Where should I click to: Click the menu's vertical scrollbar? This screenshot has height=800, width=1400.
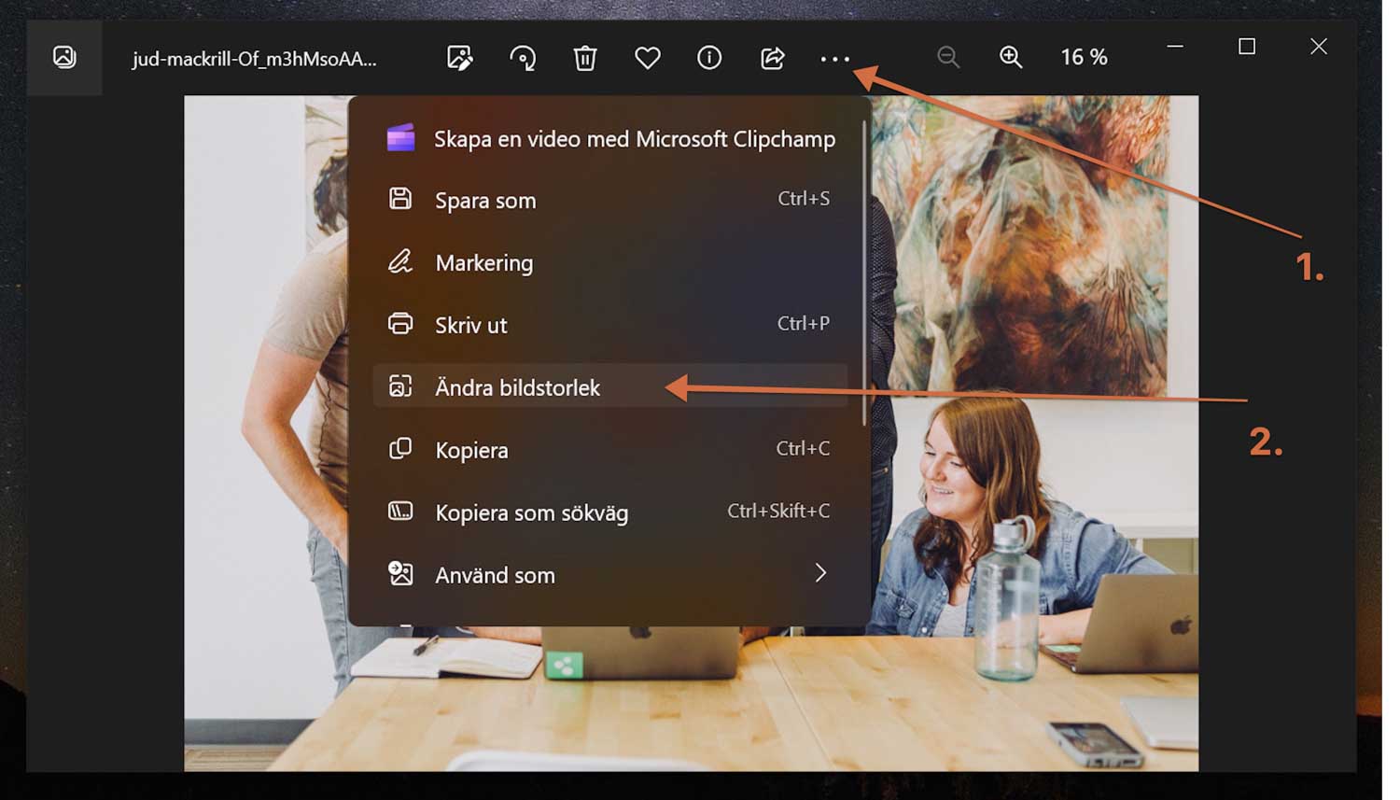pos(865,271)
